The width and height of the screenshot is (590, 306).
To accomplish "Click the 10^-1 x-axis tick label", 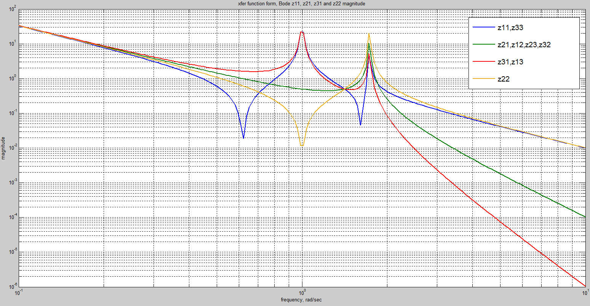I will [19, 293].
